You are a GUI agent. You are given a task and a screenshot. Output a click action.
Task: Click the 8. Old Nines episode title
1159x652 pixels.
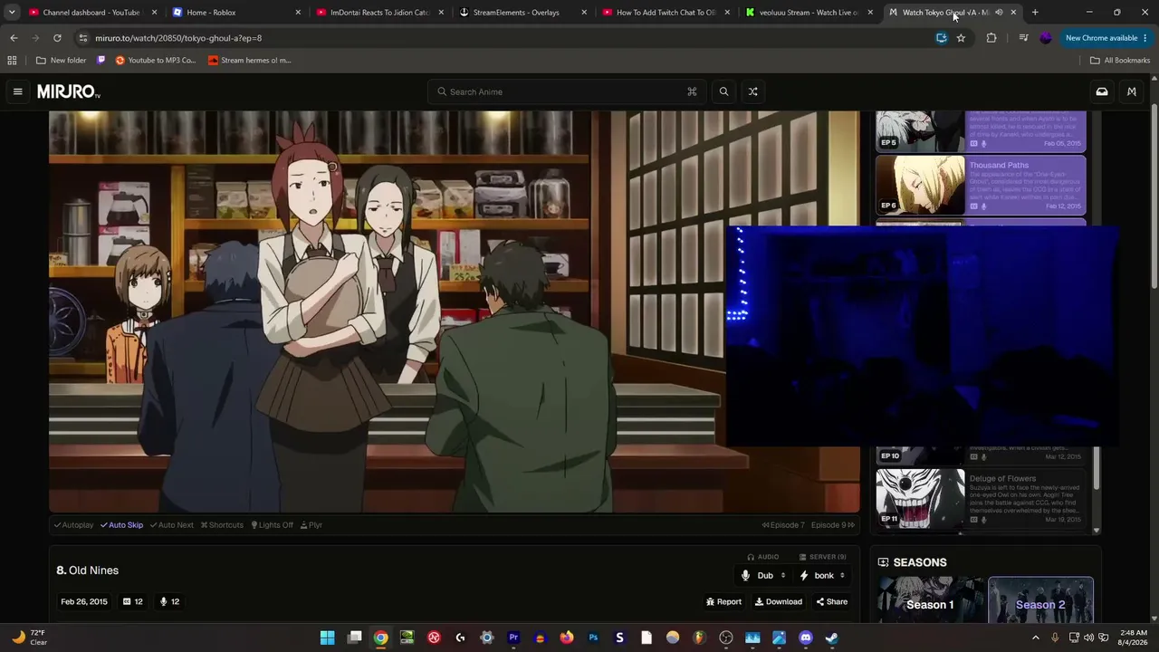coord(88,570)
